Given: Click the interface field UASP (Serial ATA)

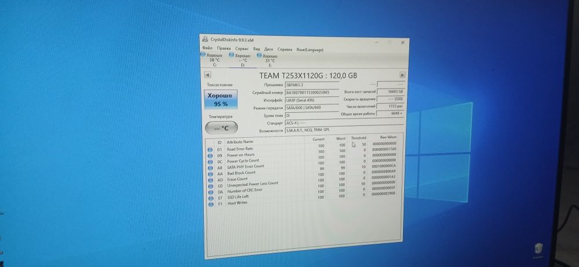Looking at the screenshot, I should [x=312, y=100].
